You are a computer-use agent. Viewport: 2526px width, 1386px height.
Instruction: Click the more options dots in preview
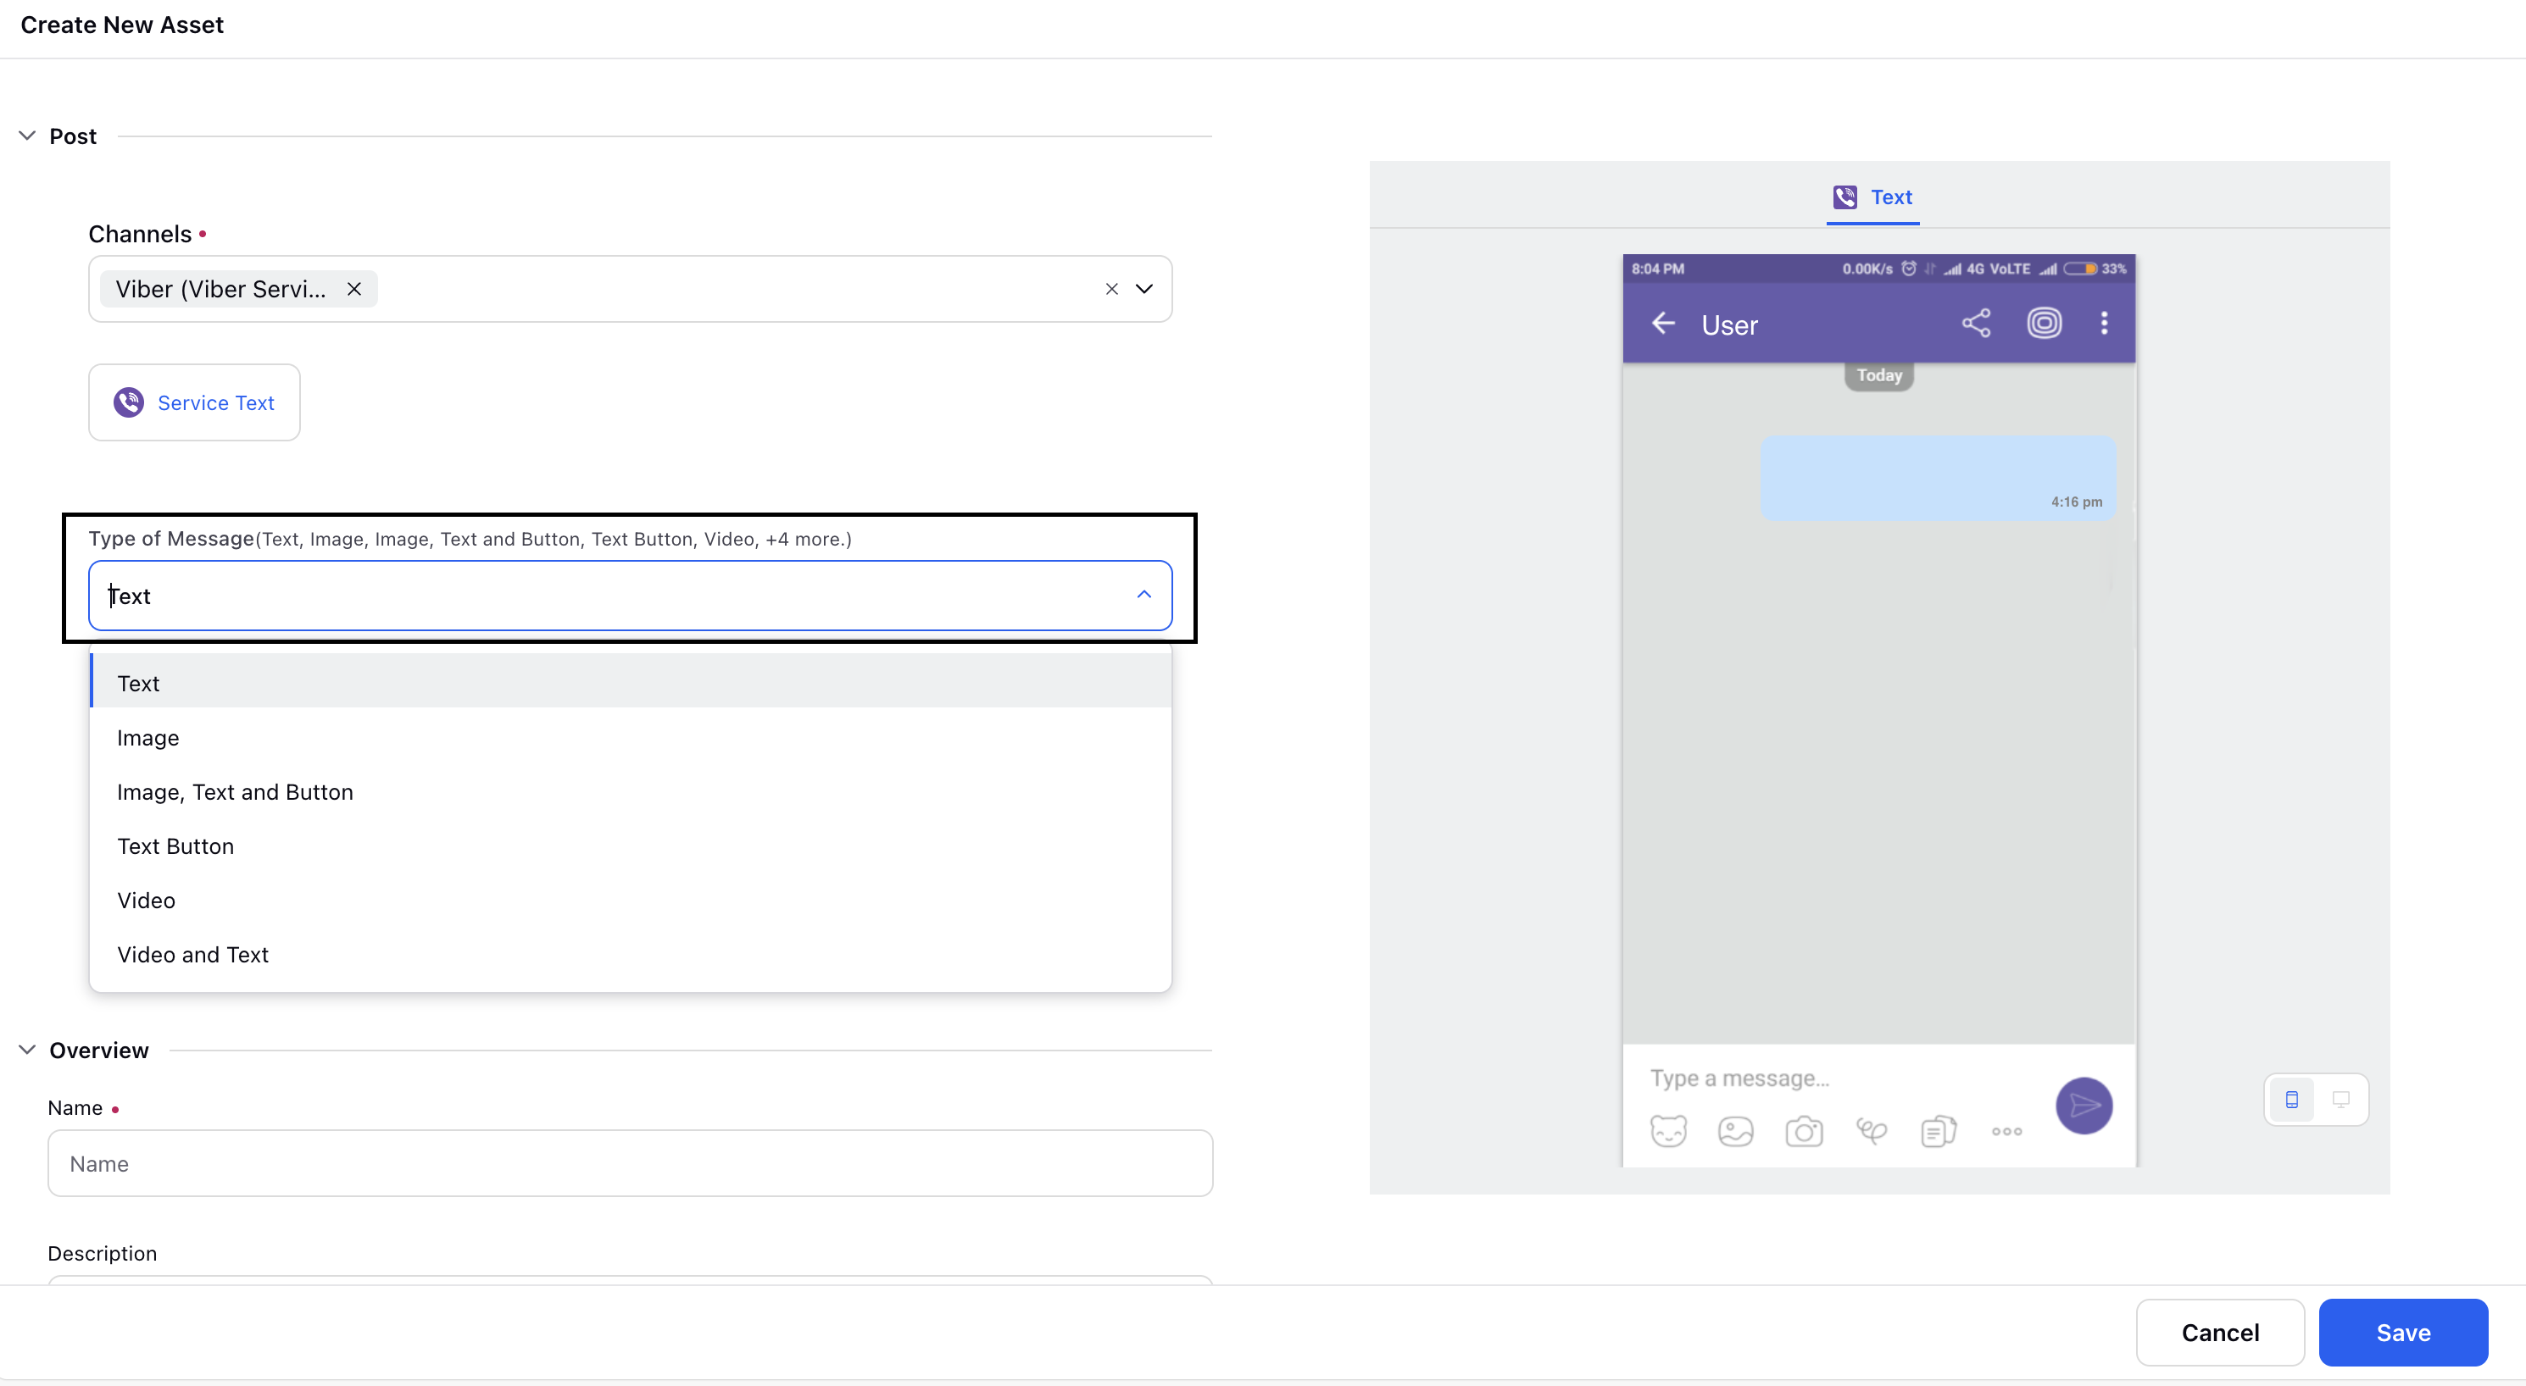[2006, 1131]
